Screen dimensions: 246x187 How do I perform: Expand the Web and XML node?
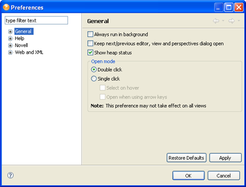tap(10, 52)
